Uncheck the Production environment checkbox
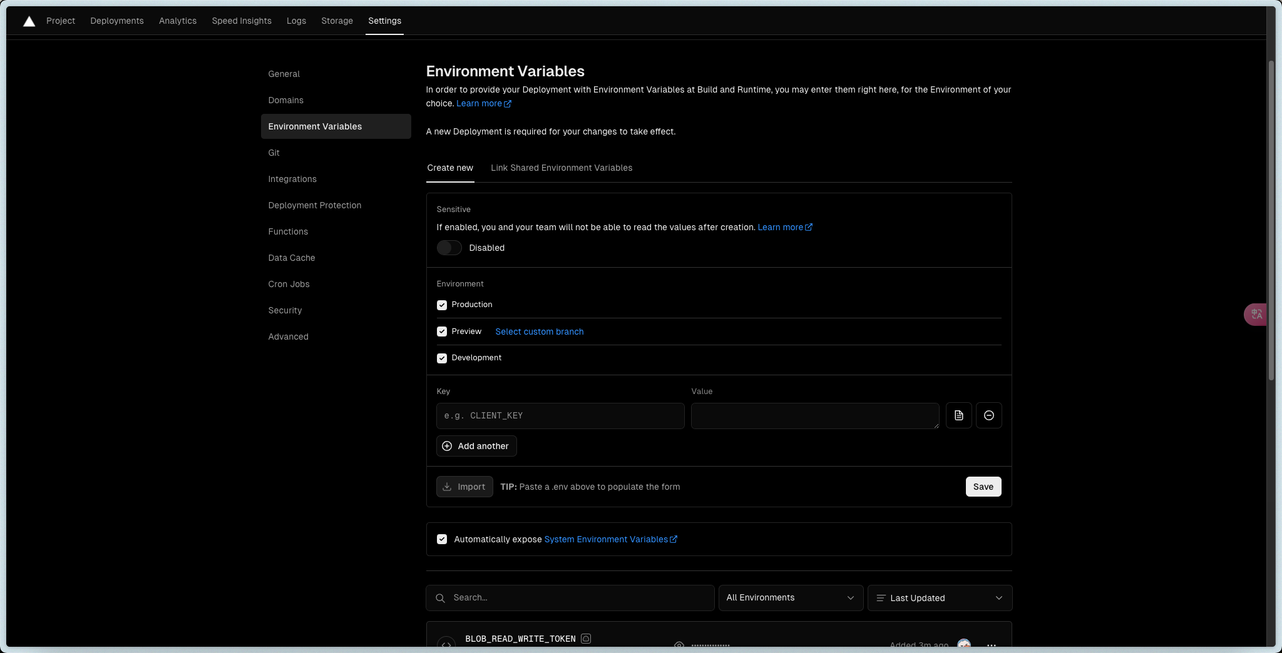1282x653 pixels. [442, 305]
